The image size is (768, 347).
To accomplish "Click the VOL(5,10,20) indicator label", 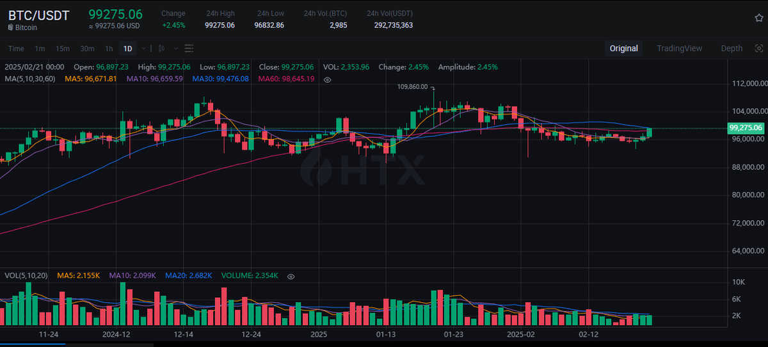I will click(x=28, y=275).
